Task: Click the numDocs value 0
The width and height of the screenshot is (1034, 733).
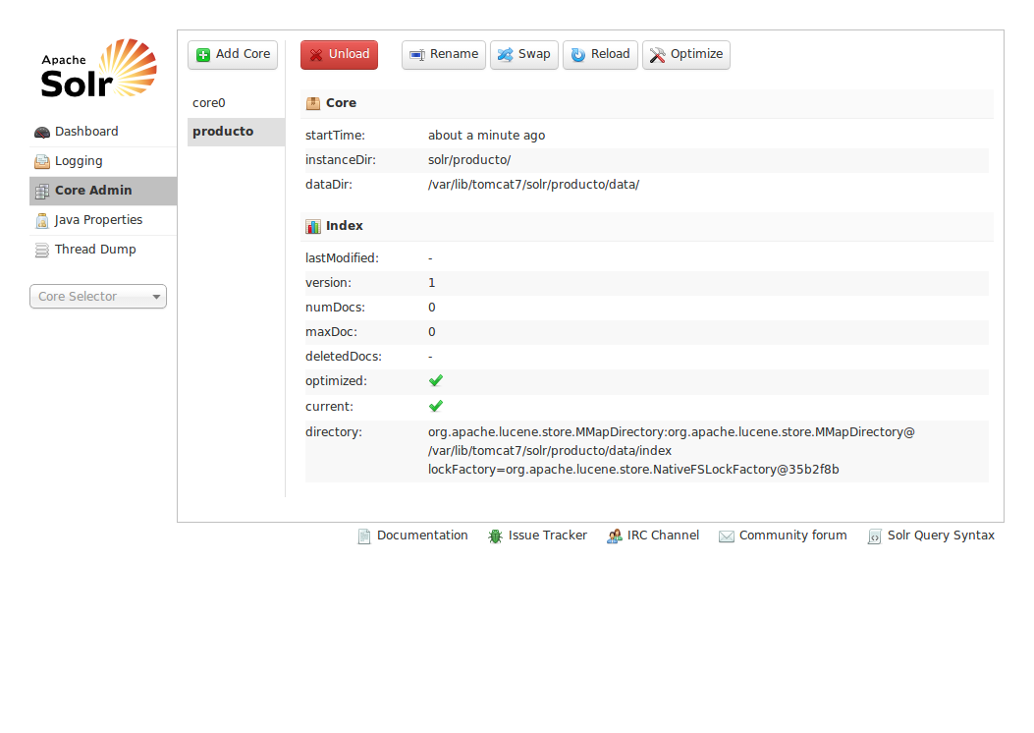Action: click(432, 308)
